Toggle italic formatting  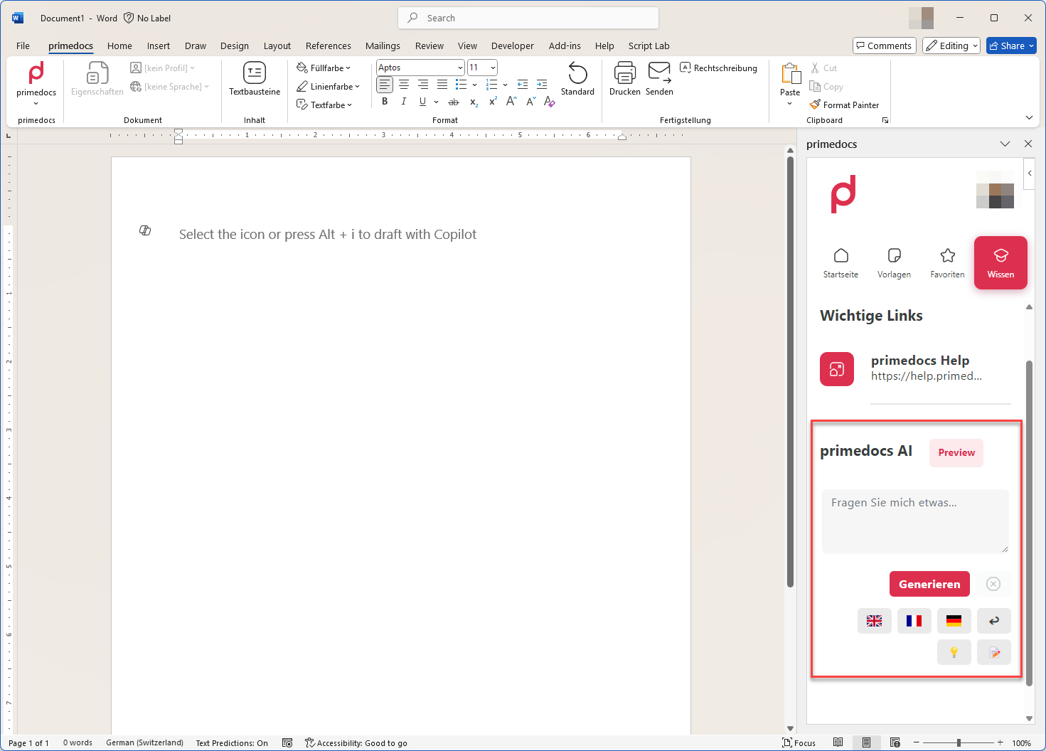point(403,102)
